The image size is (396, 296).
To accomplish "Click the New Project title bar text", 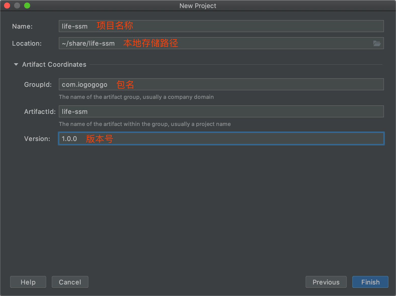I will coord(198,6).
